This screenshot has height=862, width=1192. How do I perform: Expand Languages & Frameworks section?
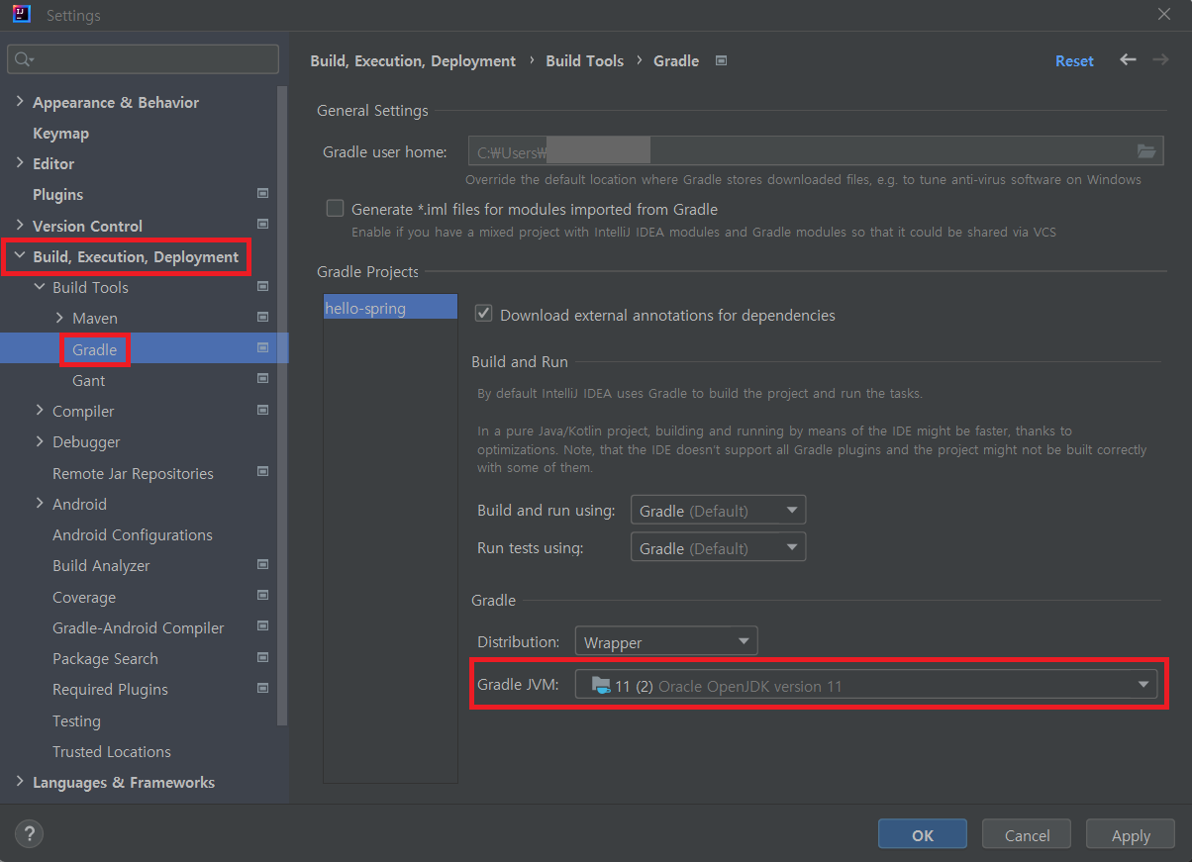(x=20, y=782)
